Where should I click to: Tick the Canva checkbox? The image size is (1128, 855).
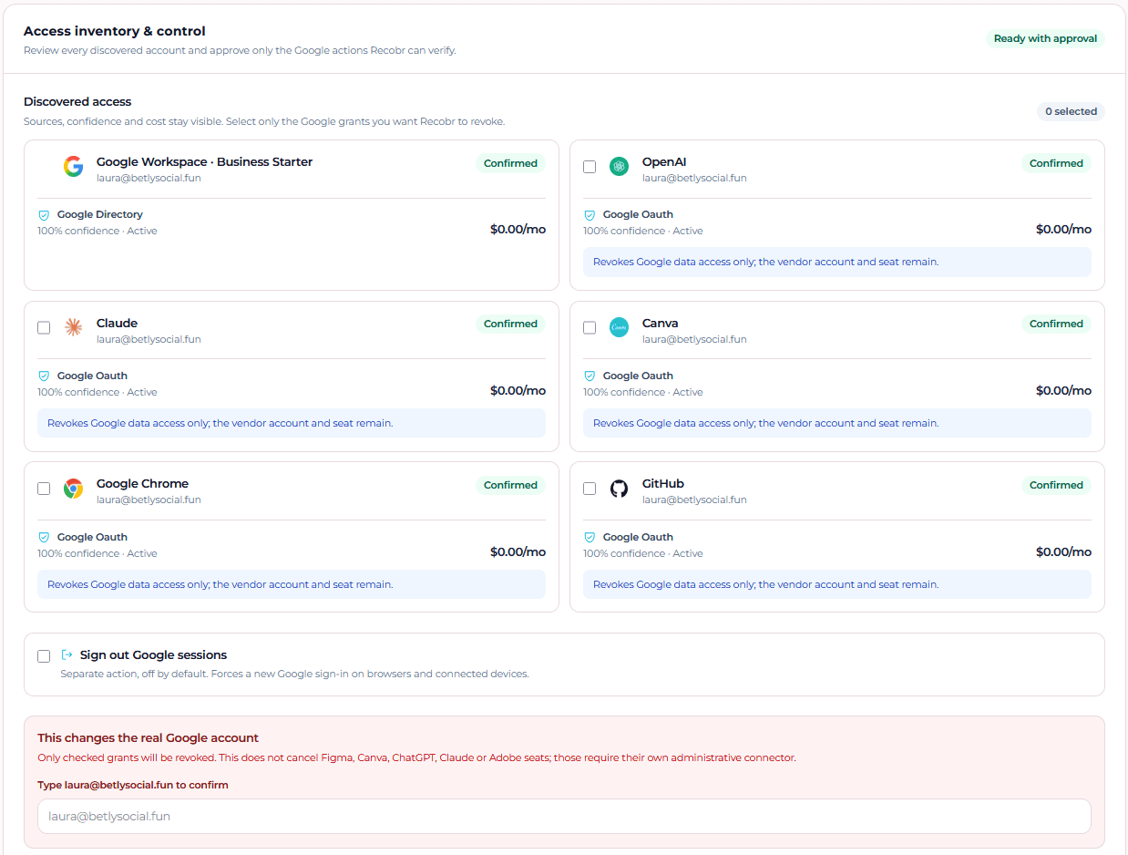tap(590, 327)
